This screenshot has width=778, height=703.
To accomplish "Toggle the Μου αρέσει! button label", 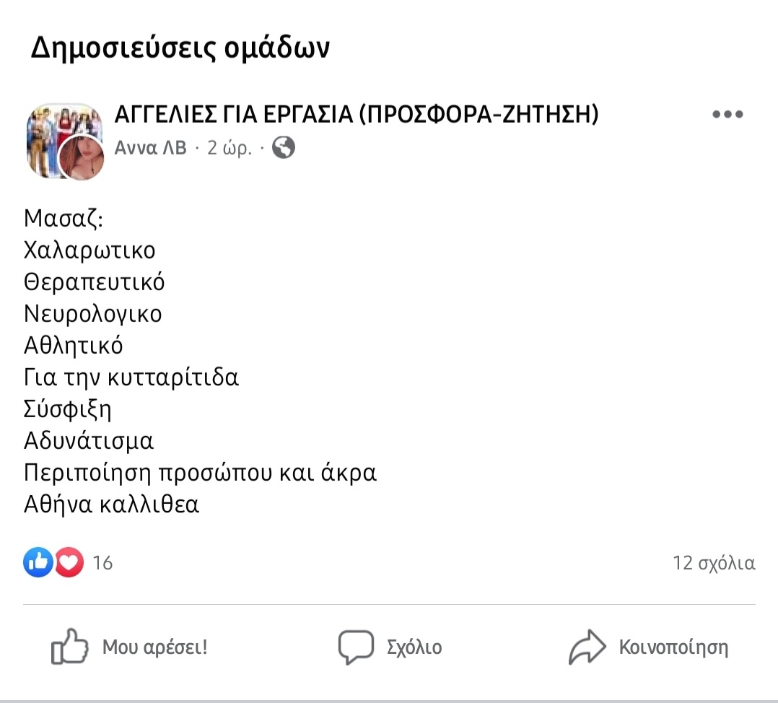I will coord(154,647).
